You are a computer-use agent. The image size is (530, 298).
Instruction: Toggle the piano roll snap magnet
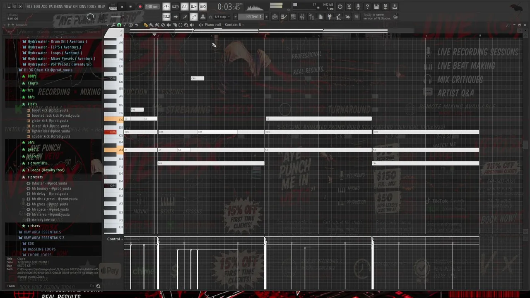[x=119, y=25]
